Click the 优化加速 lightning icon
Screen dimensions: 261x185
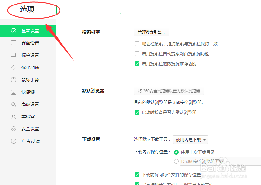(14, 67)
